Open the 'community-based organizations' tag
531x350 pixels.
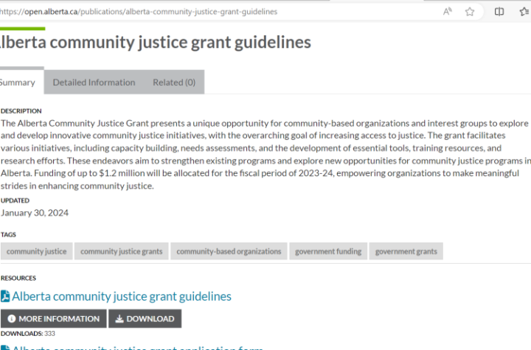coord(229,251)
